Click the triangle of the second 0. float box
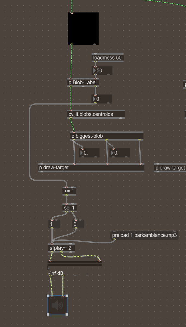Image resolution: width=186 pixels, height=327 pixels. [x=112, y=153]
